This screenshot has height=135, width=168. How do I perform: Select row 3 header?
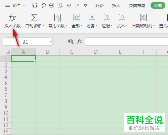pyautogui.click(x=6, y=71)
